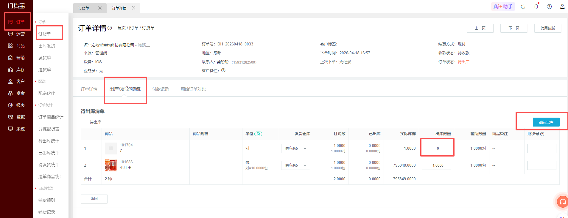Switch to the 出库/发货/物流 tab
The width and height of the screenshot is (568, 218).
coord(125,89)
